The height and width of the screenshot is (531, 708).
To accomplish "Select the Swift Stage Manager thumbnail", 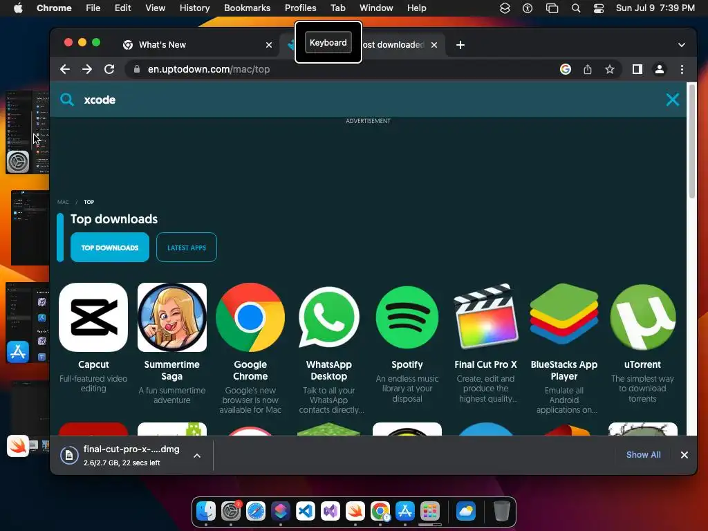I will [28, 420].
